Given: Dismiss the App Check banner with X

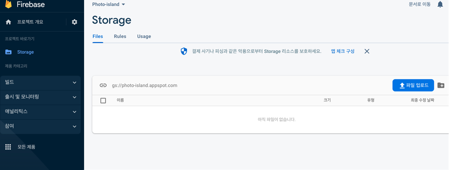Looking at the screenshot, I should (367, 51).
